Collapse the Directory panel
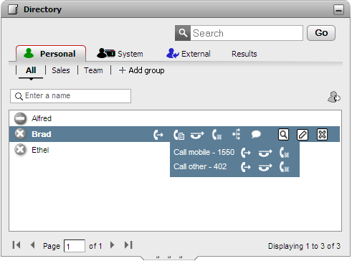Image resolution: width=352 pixels, height=261 pixels. click(x=338, y=10)
